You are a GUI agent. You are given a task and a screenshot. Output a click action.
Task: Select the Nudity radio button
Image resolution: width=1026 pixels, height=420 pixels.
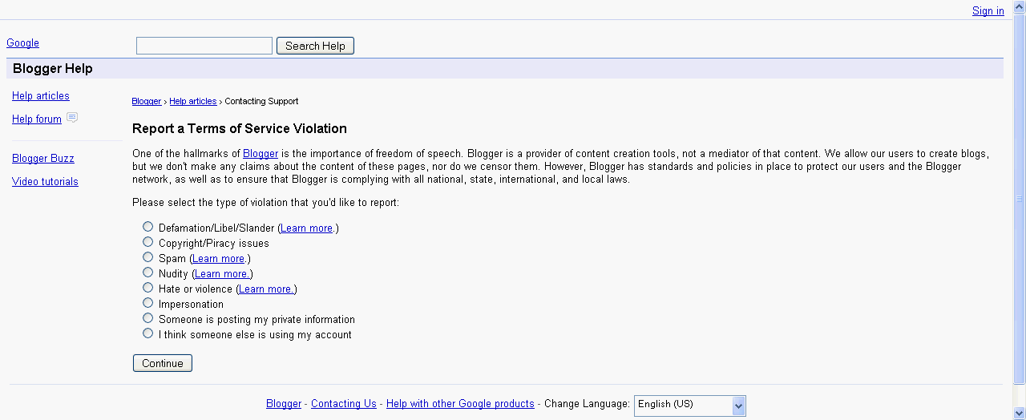147,273
